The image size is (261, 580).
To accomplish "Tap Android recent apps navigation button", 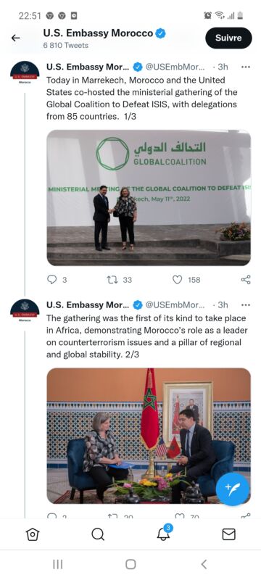I will point(57,564).
